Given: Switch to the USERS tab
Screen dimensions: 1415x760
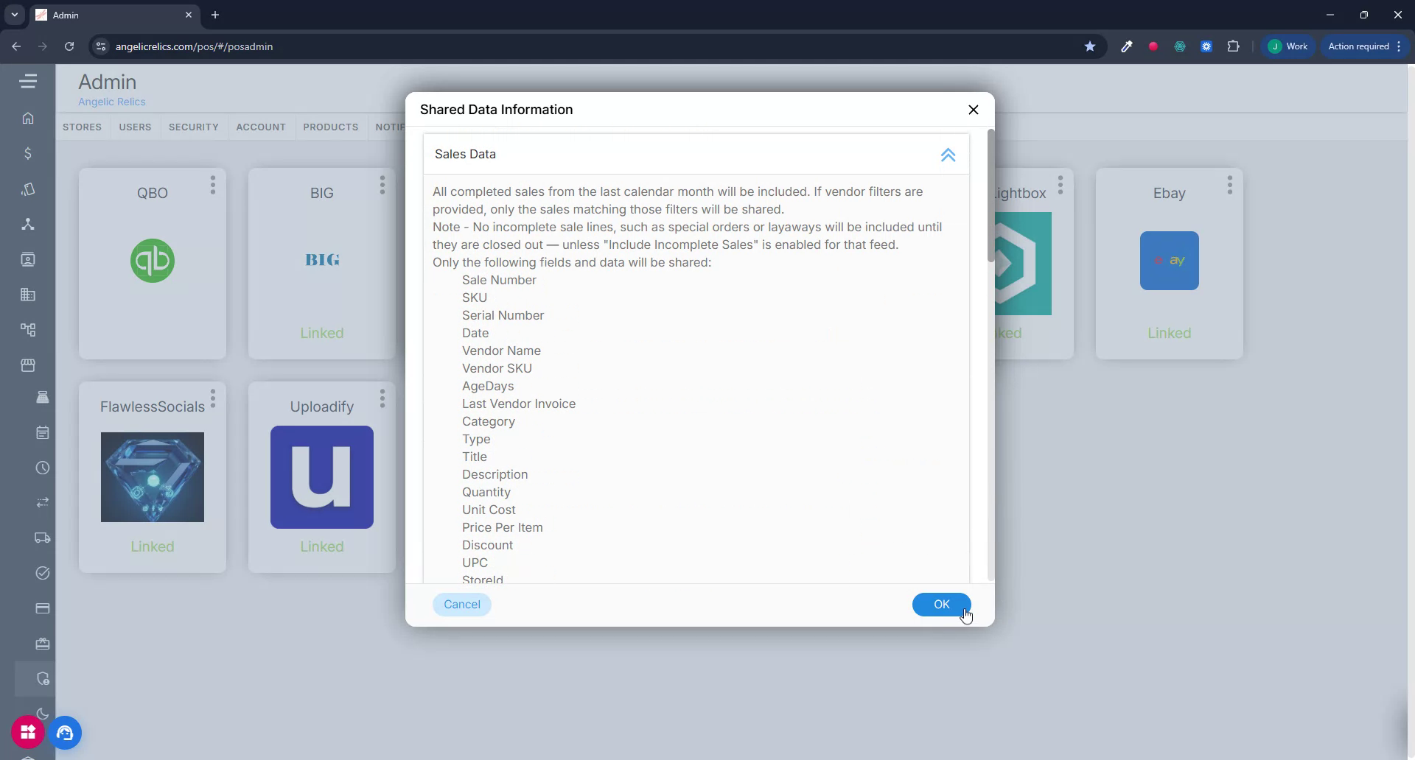Looking at the screenshot, I should [135, 127].
